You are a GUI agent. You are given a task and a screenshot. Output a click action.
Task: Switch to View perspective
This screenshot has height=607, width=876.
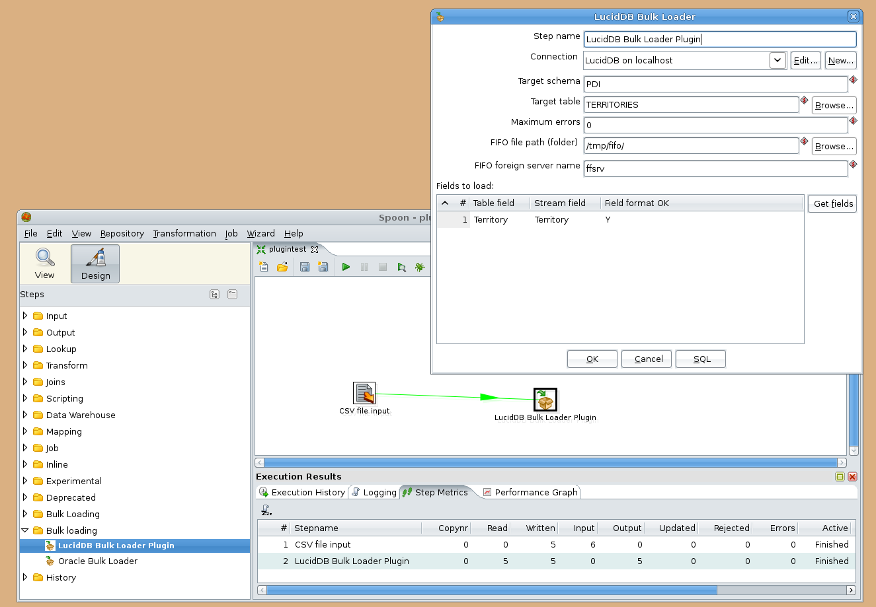pos(45,264)
